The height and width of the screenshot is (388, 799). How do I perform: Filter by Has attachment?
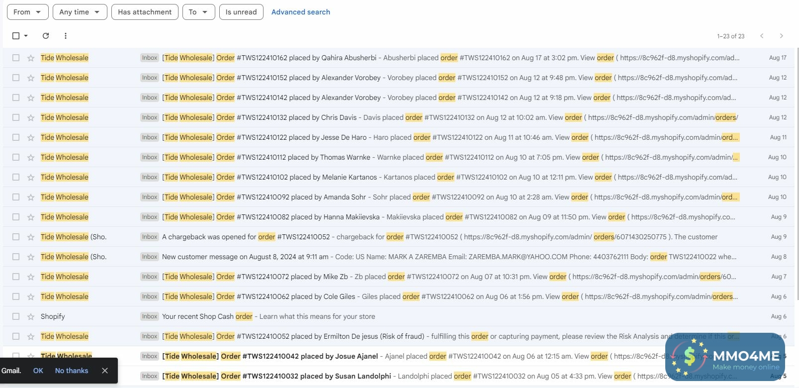[x=145, y=12]
